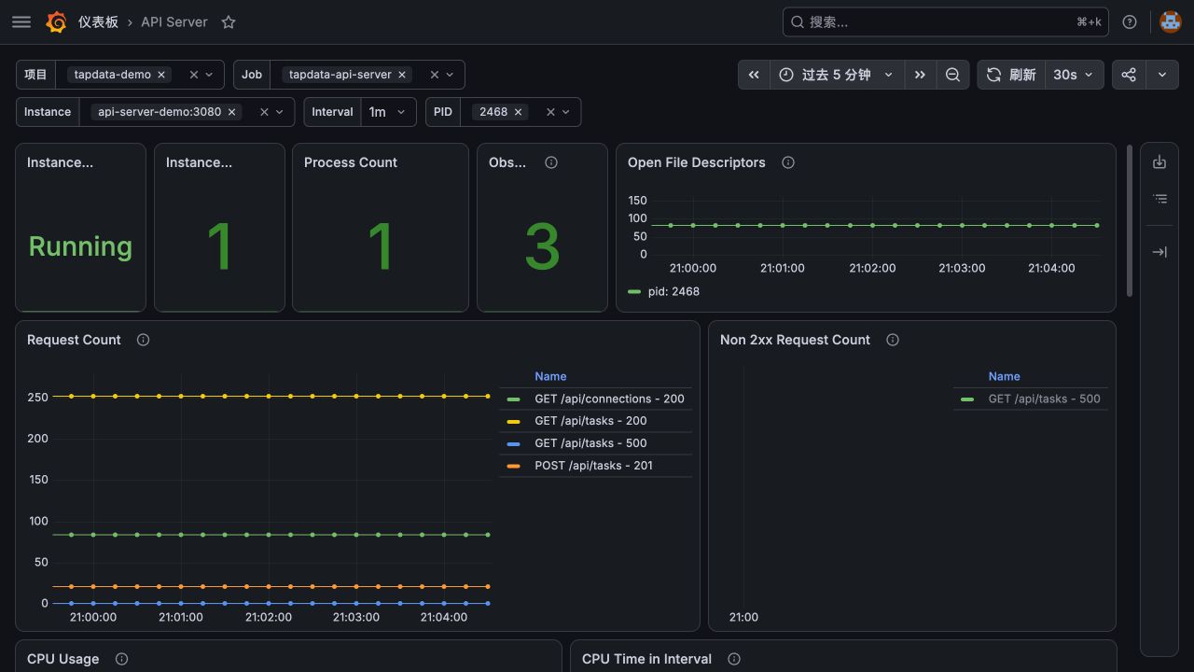This screenshot has height=672, width=1194.
Task: Toggle GET /api/tasks - 500 in Request Count legend
Action: pos(590,443)
